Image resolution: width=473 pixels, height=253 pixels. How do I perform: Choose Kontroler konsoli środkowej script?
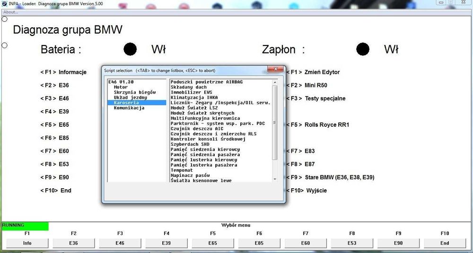(x=208, y=139)
